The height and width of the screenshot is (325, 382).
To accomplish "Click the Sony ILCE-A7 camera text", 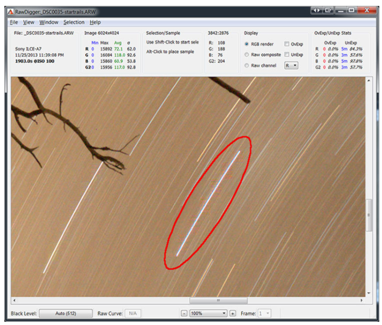I will click(x=28, y=49).
